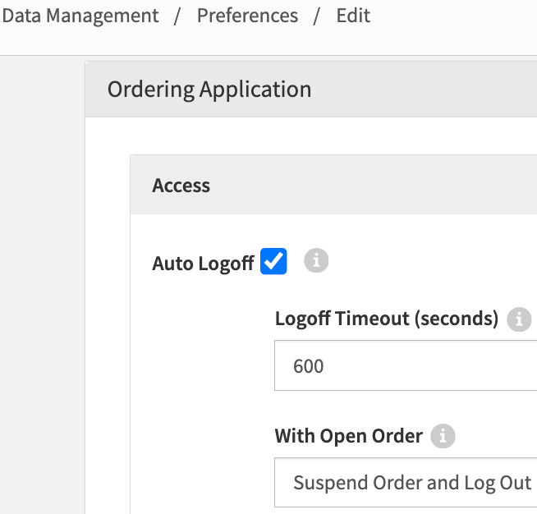Click the Auto Logoff label text
This screenshot has width=537, height=514.
pos(203,264)
